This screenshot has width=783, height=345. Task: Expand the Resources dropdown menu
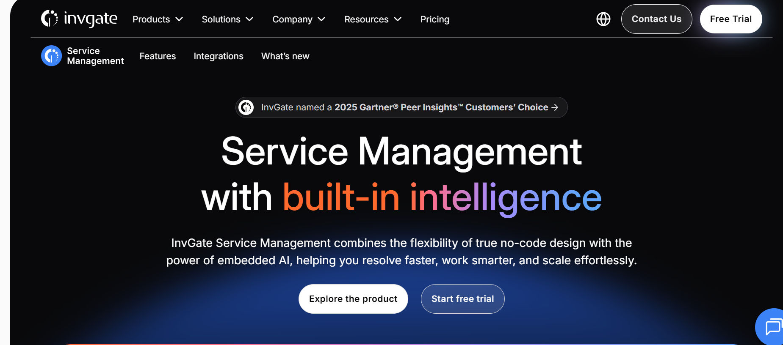(373, 19)
